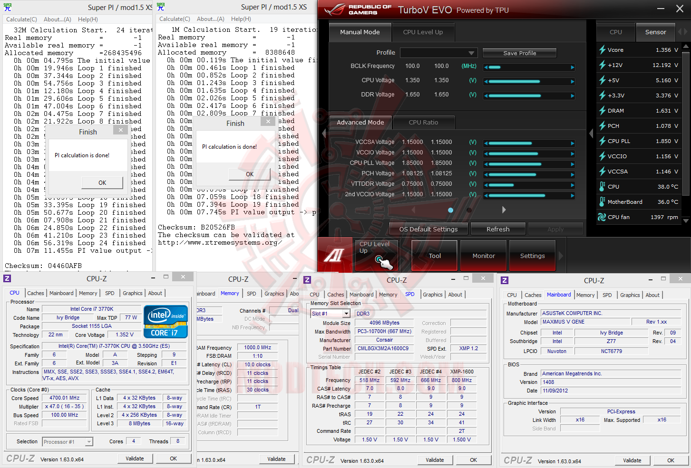Open the Memory tab in the CPU-Z SPD window
691x468 pixels.
pos(388,295)
